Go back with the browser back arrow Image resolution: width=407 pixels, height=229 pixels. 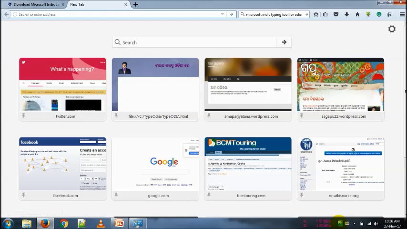pos(6,14)
